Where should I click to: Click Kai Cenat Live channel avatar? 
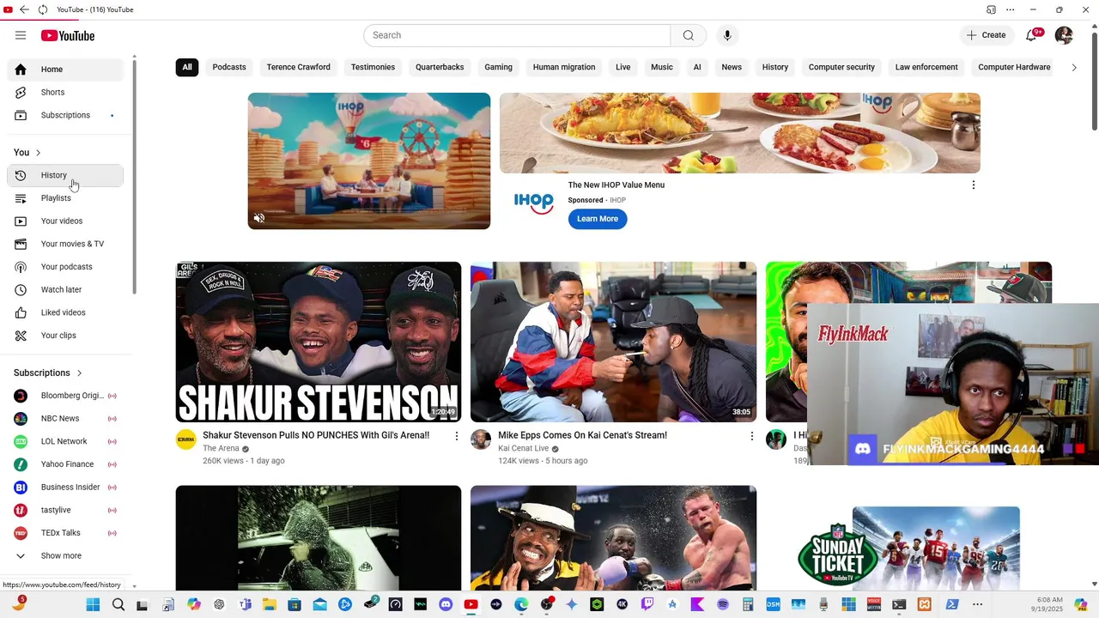click(x=481, y=439)
